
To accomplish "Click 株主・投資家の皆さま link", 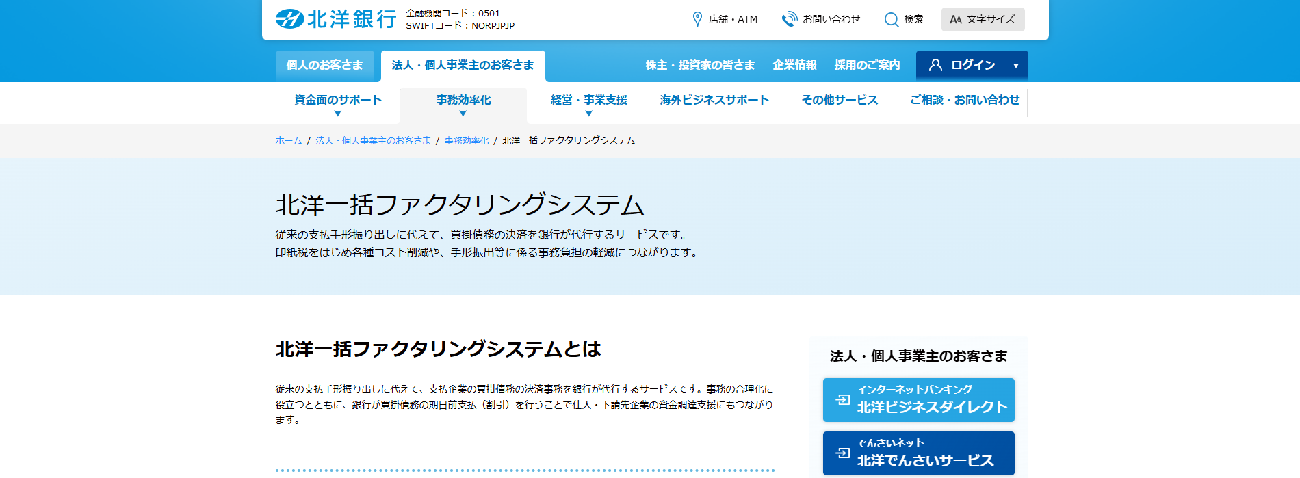I will [699, 65].
